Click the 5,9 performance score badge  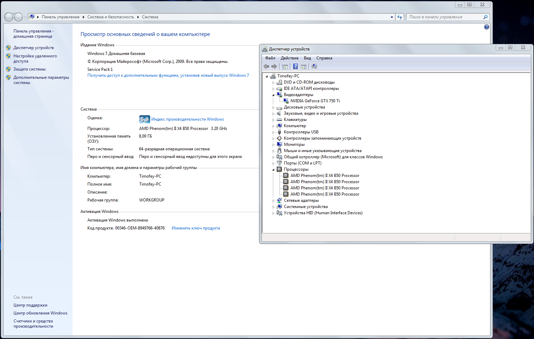[144, 119]
